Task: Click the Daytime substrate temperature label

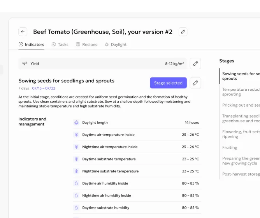Action: (109, 159)
